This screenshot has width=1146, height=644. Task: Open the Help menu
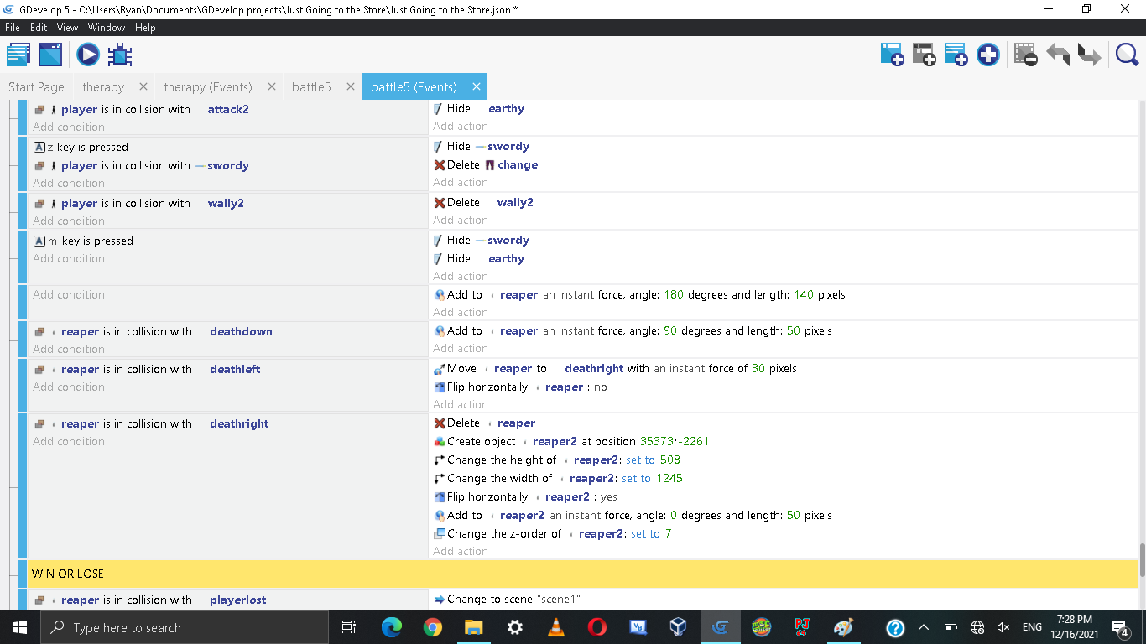coord(146,28)
